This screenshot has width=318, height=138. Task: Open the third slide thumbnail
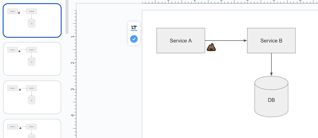click(32, 97)
